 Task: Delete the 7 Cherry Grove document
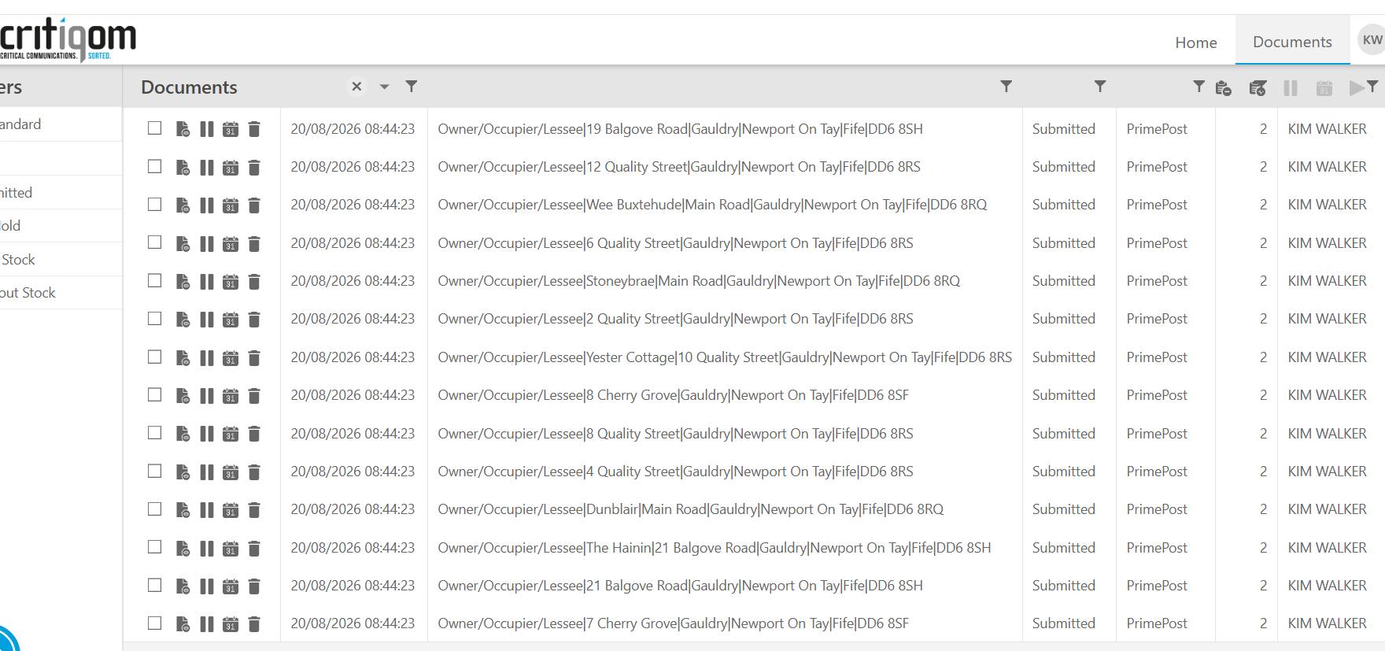point(254,624)
